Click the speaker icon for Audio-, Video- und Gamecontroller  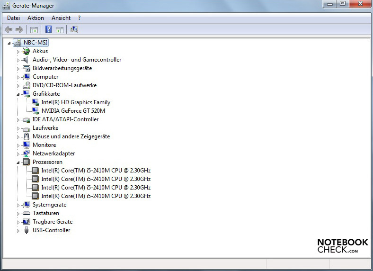pyautogui.click(x=26, y=60)
